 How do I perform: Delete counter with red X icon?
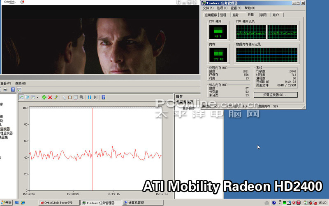50,97
